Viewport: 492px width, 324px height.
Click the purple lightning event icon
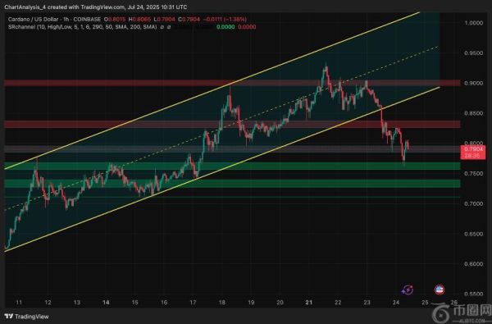[408, 290]
